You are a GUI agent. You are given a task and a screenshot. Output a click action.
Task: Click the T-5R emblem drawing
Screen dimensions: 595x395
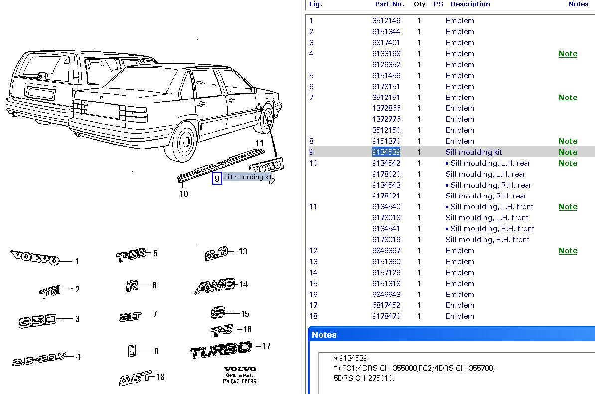tap(130, 255)
